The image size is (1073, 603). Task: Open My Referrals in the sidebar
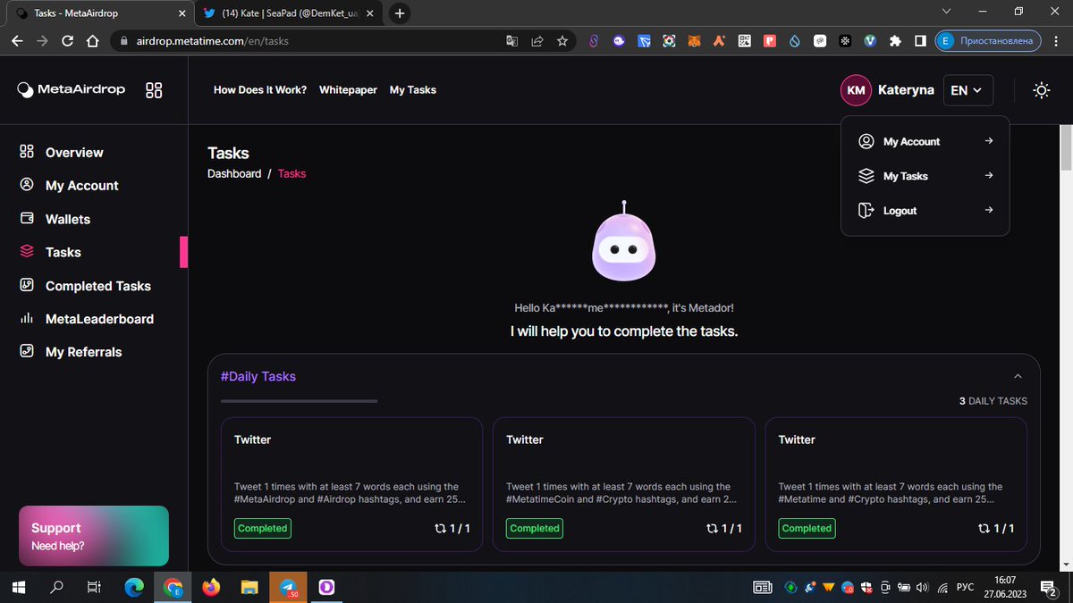coord(83,352)
